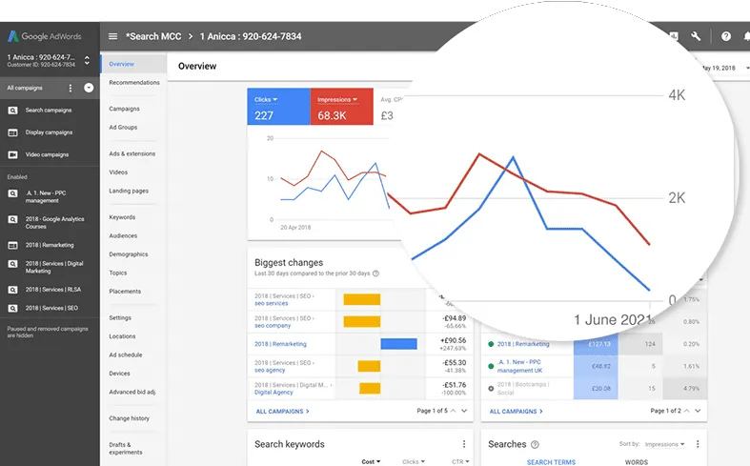
Task: Open three-dot menu beside All campaigns
Action: [71, 88]
